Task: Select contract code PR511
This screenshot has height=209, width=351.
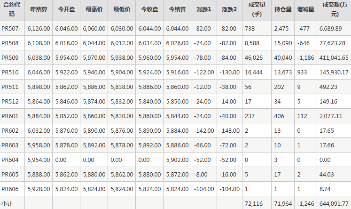Action: click(x=10, y=87)
